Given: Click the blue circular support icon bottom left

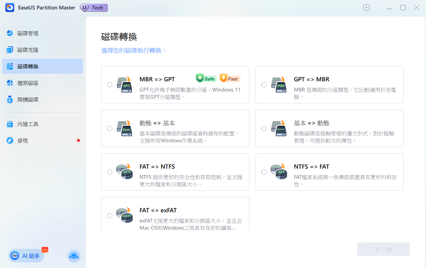Looking at the screenshot, I should pyautogui.click(x=74, y=256).
